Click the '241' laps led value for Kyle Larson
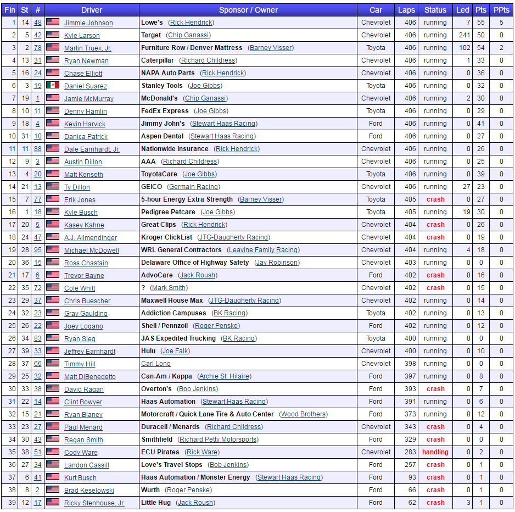Image resolution: width=515 pixels, height=512 pixels. coord(464,35)
